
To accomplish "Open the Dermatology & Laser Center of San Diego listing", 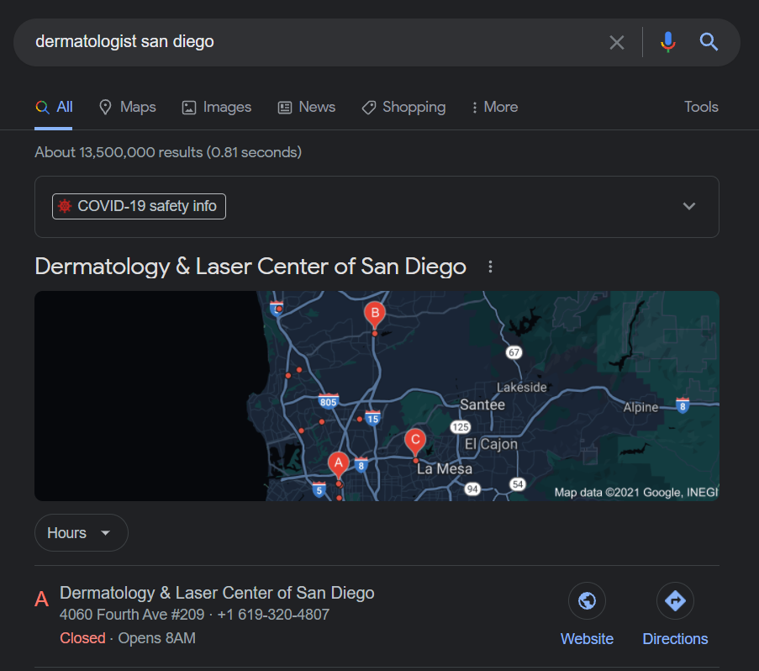I will click(217, 593).
